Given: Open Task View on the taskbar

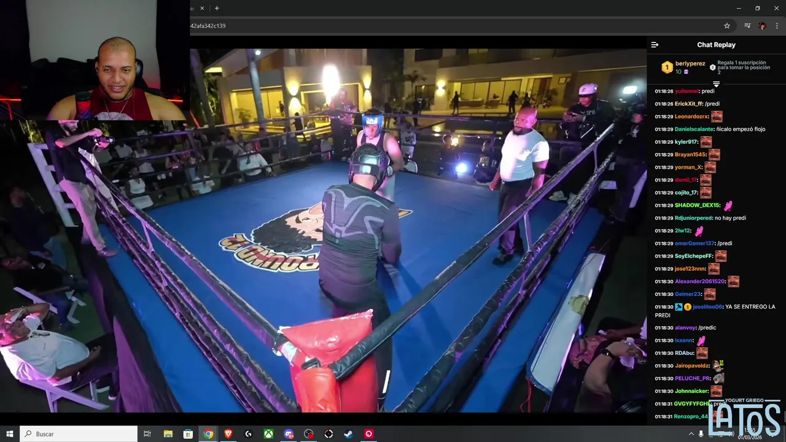Looking at the screenshot, I should pos(147,434).
